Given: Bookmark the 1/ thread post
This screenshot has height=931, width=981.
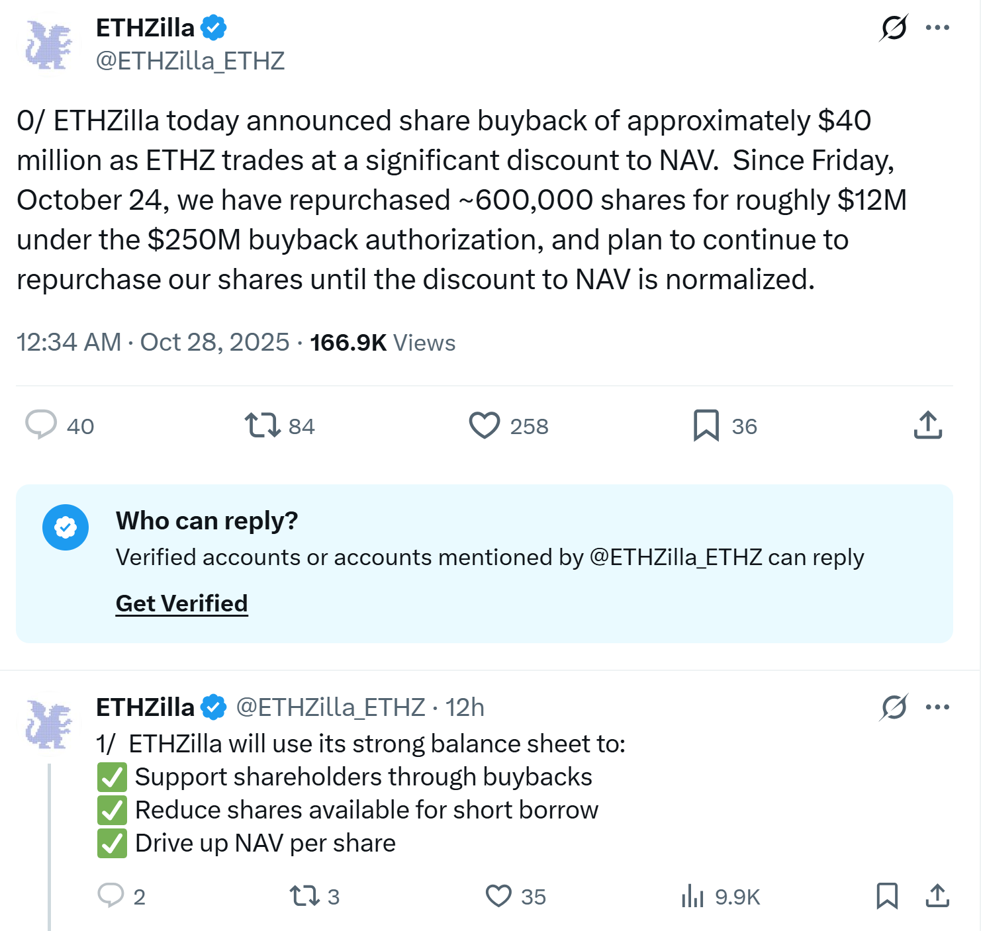Looking at the screenshot, I should (x=886, y=896).
